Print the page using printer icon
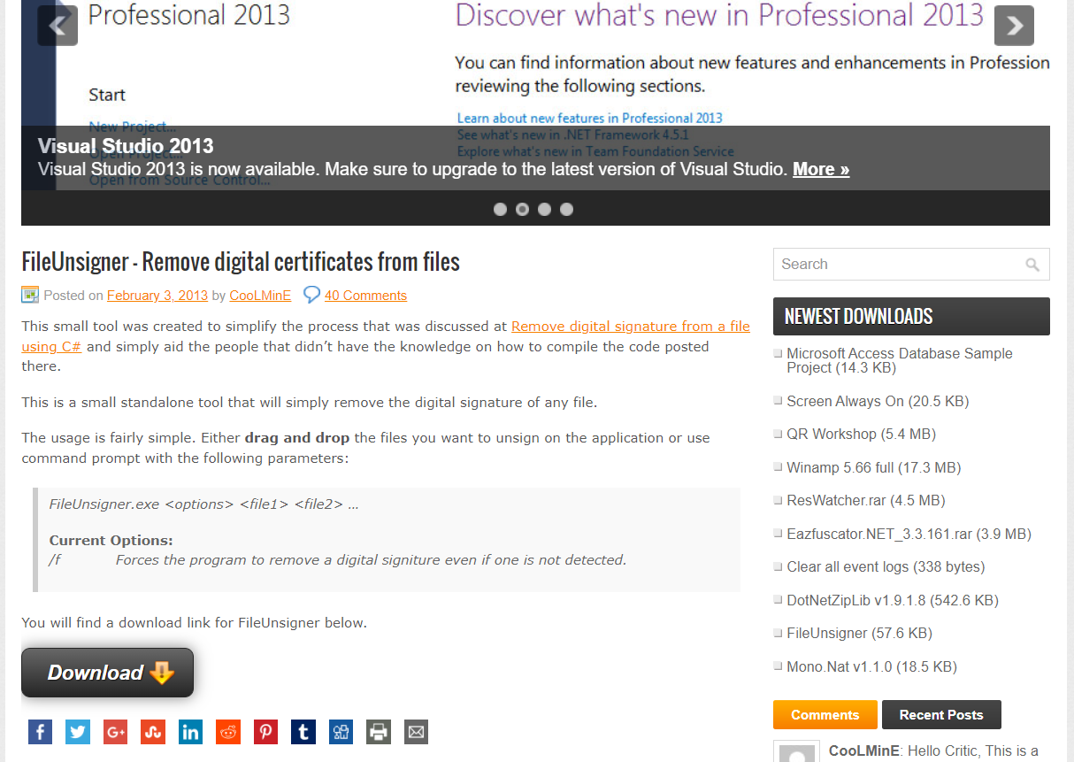The image size is (1074, 762). click(379, 732)
